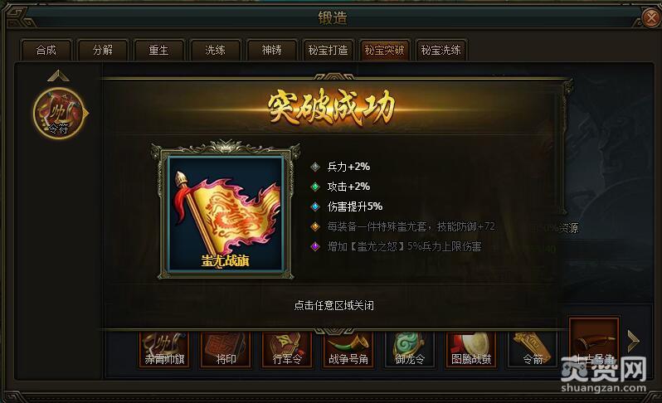Select the 令箭 token icon
This screenshot has width=662, height=403.
coord(533,349)
